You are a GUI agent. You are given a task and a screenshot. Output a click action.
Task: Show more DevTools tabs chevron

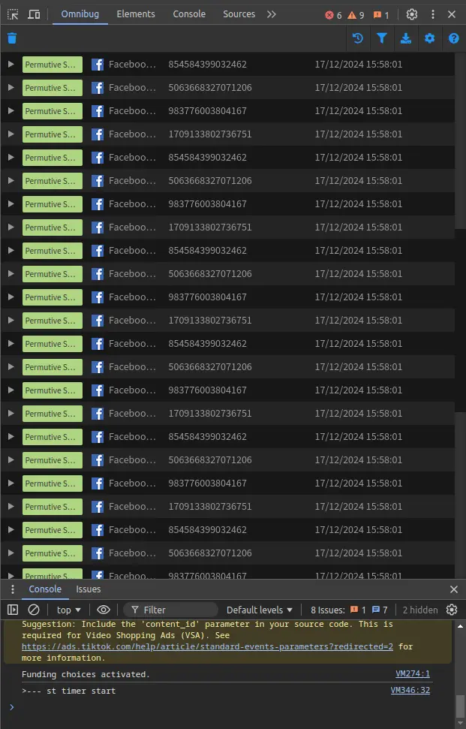pos(272,14)
